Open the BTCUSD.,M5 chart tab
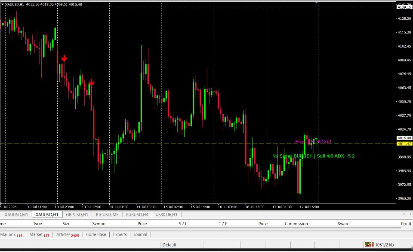This screenshot has height=252, width=413. coord(107,214)
